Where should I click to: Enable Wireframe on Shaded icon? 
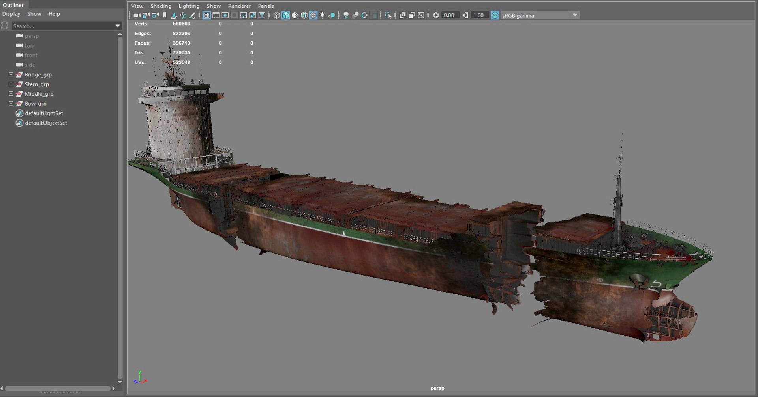click(x=304, y=15)
